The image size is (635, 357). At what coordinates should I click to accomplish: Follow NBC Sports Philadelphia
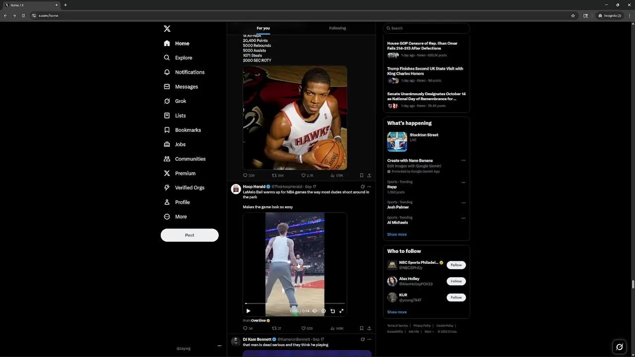(x=456, y=265)
